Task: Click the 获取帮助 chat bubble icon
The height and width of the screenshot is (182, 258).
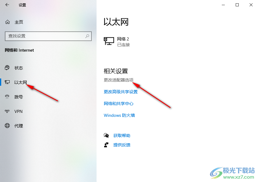Action: (106, 136)
